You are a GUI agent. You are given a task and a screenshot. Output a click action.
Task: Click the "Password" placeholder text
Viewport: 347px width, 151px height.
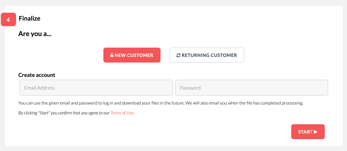190,88
